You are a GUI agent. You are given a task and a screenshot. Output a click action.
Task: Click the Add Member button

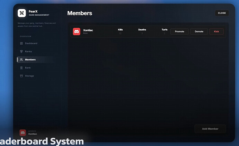(210, 129)
